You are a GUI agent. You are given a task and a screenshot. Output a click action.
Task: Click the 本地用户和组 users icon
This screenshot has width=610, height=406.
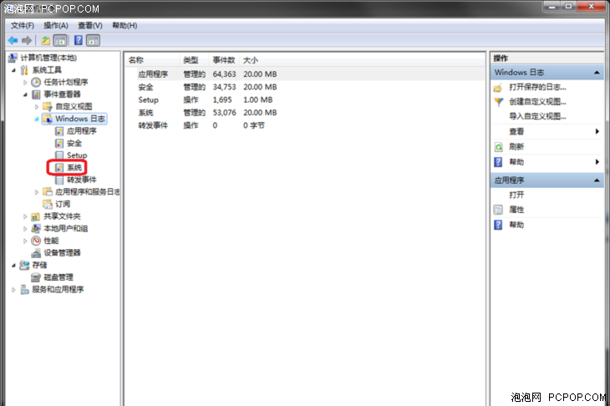point(36,228)
